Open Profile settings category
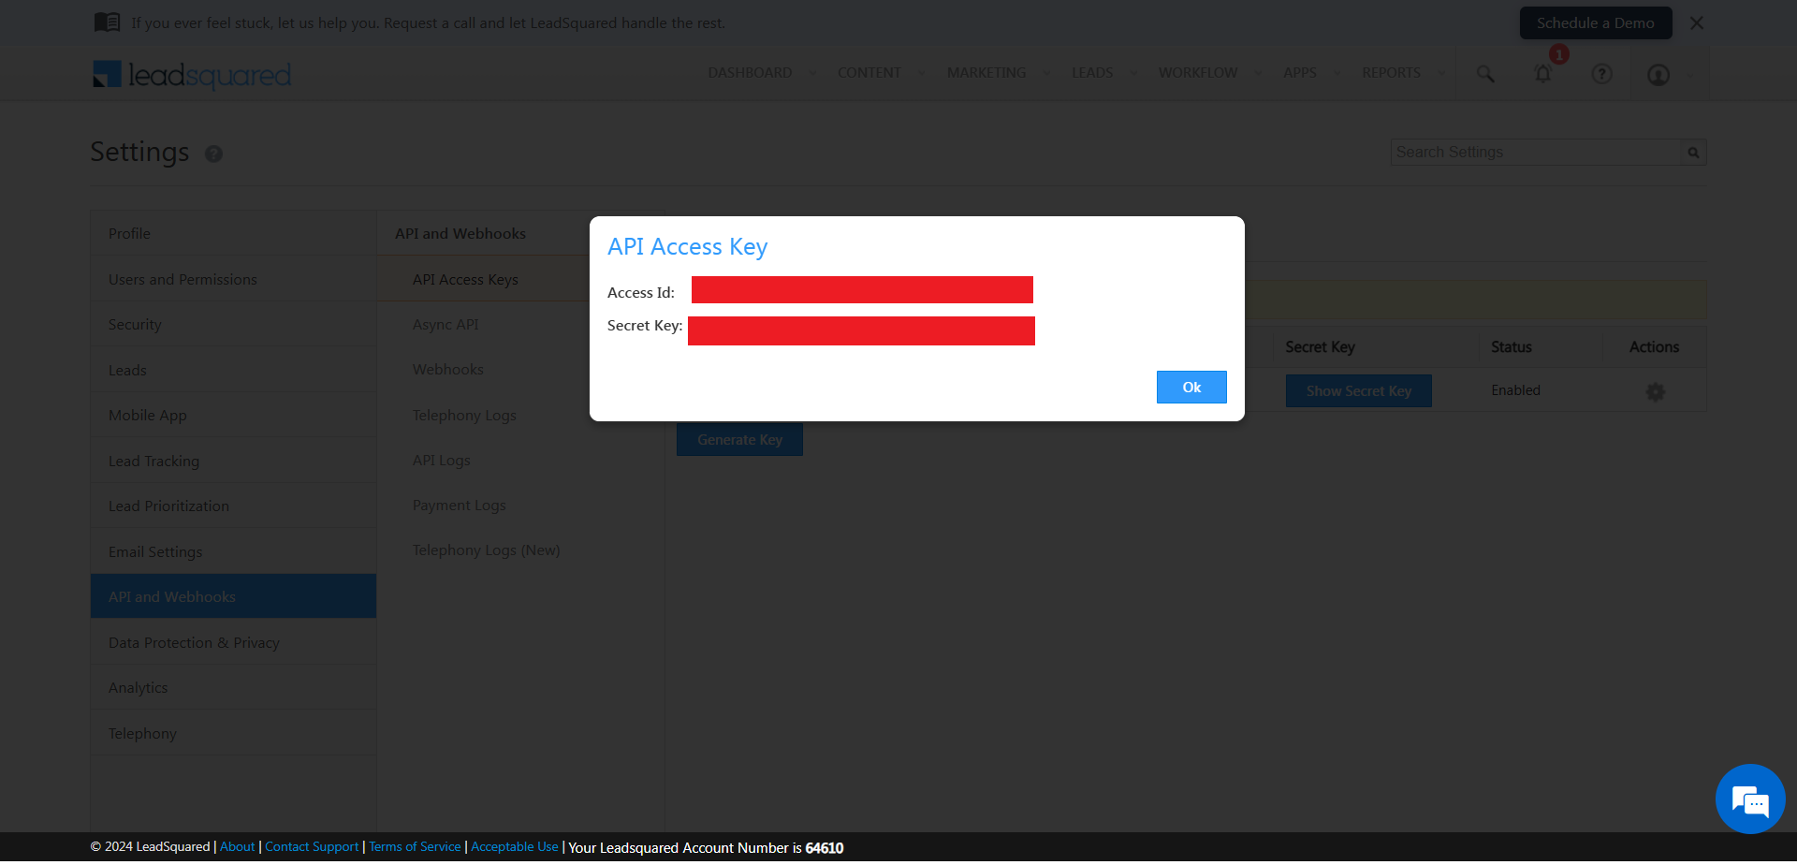This screenshot has width=1797, height=865. click(x=233, y=234)
